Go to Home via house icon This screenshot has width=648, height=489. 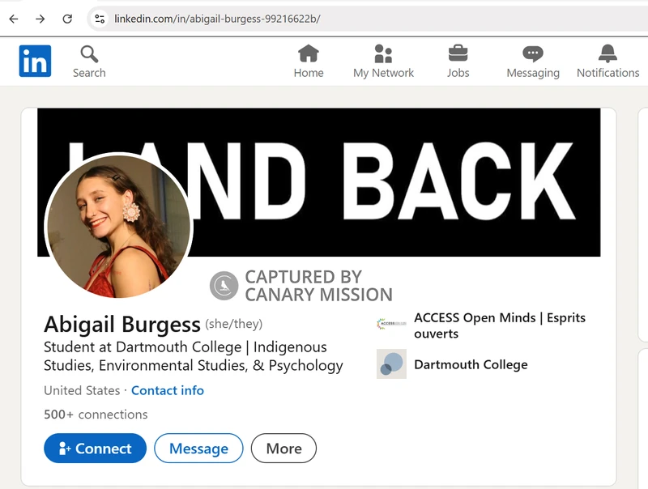point(309,53)
